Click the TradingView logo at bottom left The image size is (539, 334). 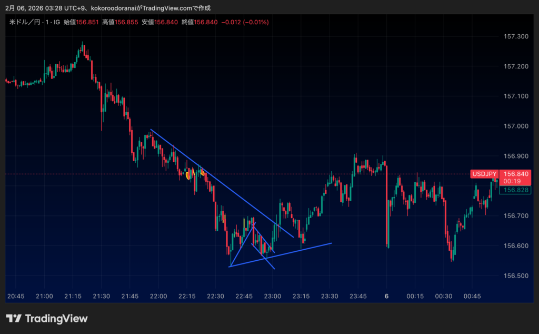tap(47, 318)
